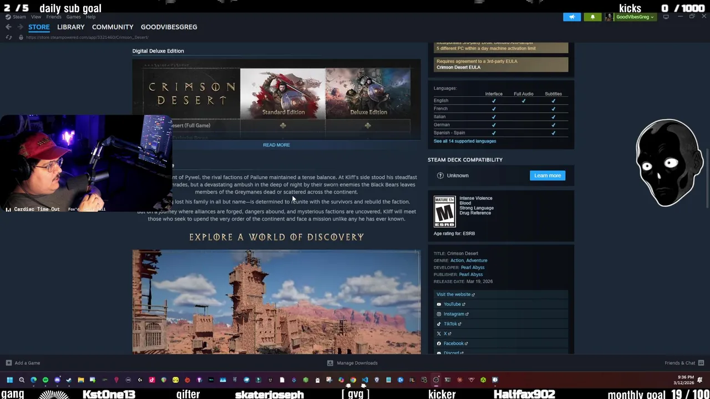Open the Windows Start button

(9, 380)
